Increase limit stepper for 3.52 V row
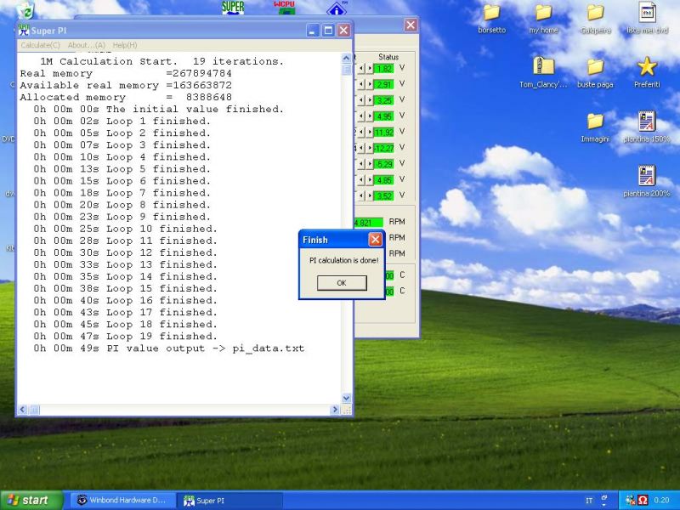Viewport: 680px width, 510px height. point(370,195)
